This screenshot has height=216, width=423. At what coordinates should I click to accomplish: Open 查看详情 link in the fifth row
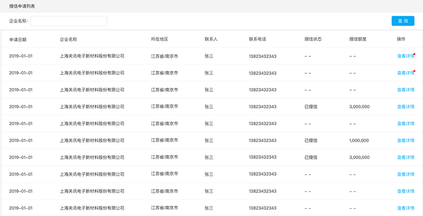click(406, 124)
